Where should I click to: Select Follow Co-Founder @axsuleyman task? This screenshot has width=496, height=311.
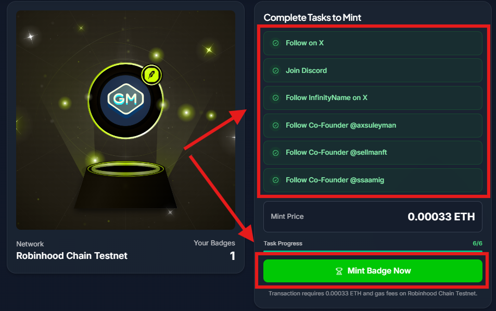click(373, 126)
